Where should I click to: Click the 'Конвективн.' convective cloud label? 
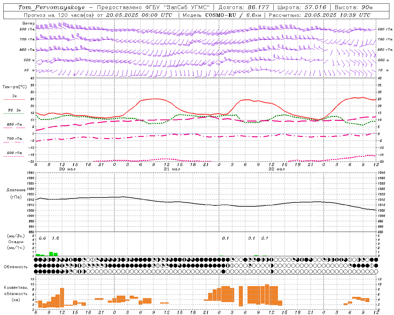(16, 288)
